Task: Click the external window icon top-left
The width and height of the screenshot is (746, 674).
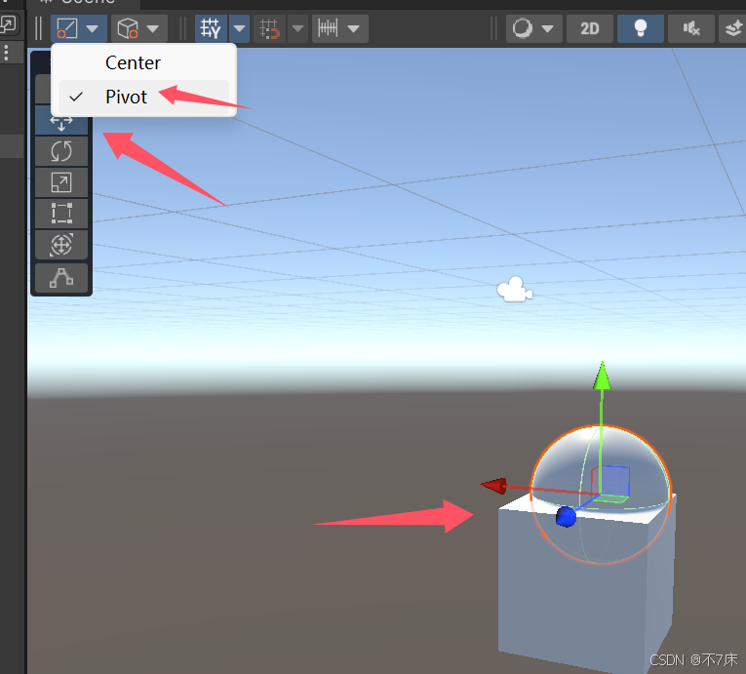Action: [8, 23]
